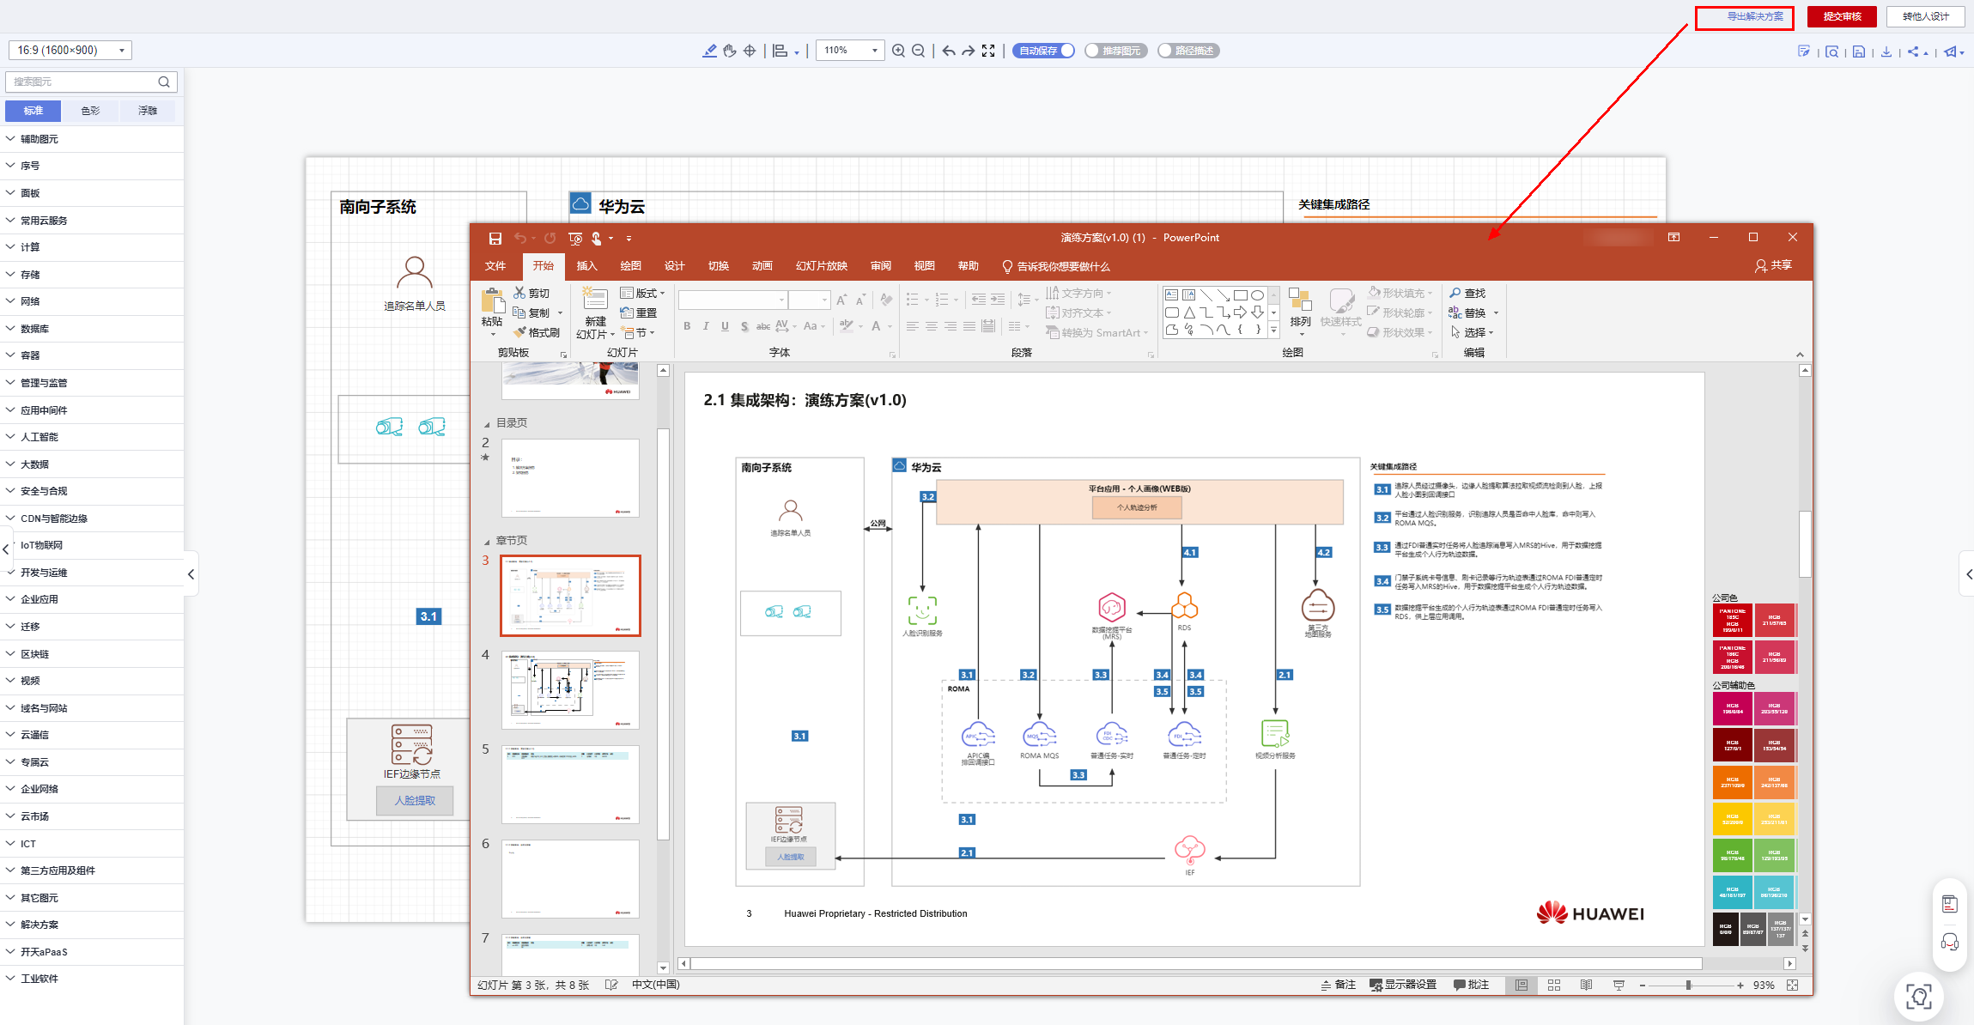Open the 设计 tab in PowerPoint ribbon
This screenshot has width=1974, height=1025.
(675, 266)
